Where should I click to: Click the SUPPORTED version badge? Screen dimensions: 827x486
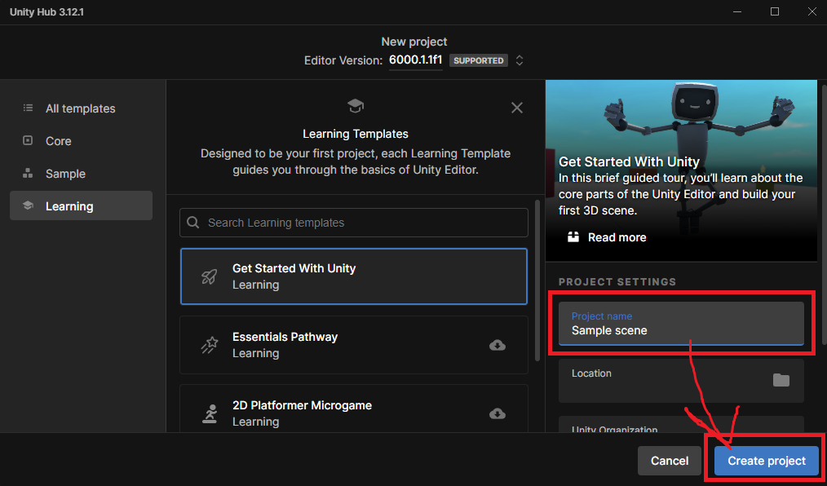tap(479, 60)
